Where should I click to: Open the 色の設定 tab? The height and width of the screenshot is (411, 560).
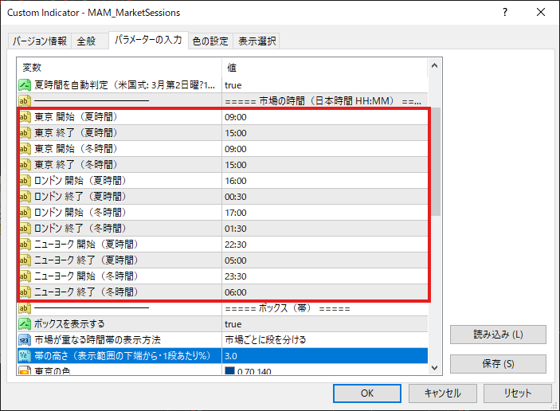coord(210,41)
